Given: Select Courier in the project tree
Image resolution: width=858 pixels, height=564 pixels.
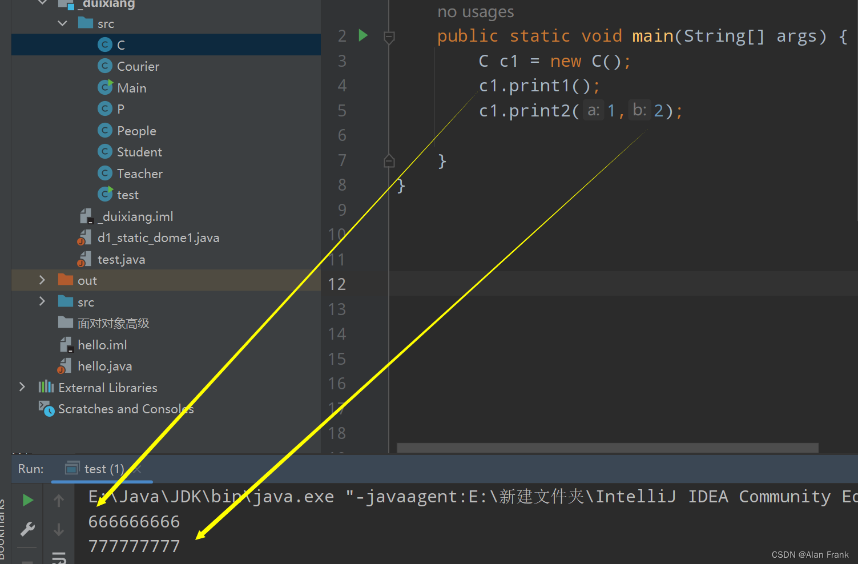Looking at the screenshot, I should [x=138, y=66].
